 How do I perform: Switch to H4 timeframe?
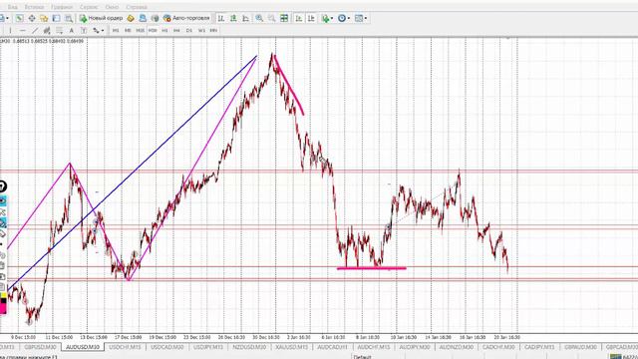pyautogui.click(x=176, y=30)
